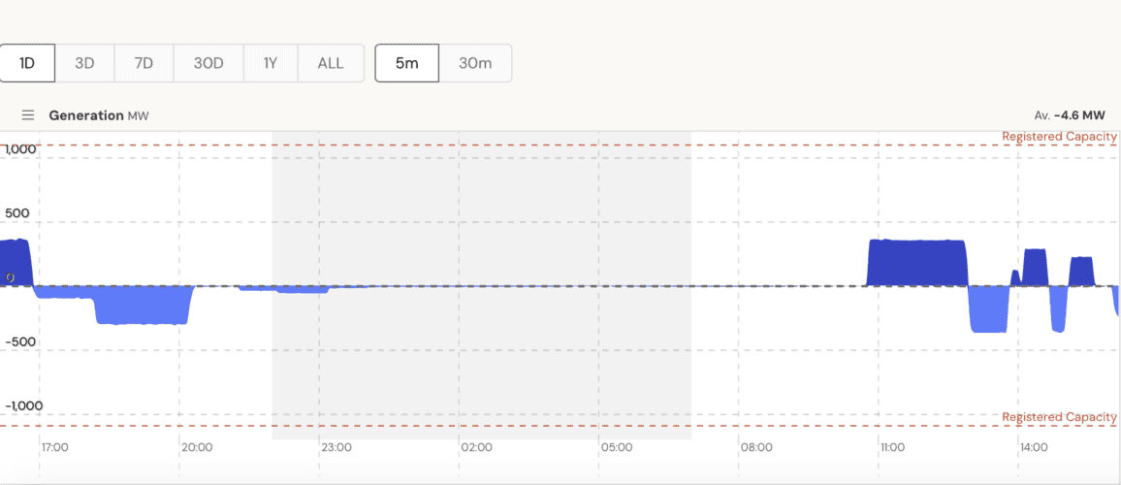The height and width of the screenshot is (485, 1121).
Task: Choose the 30m interval resolution
Action: pos(475,63)
